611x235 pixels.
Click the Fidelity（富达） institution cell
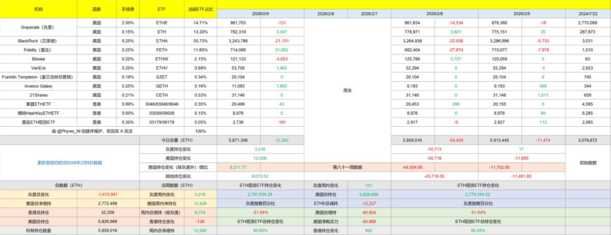point(38,49)
